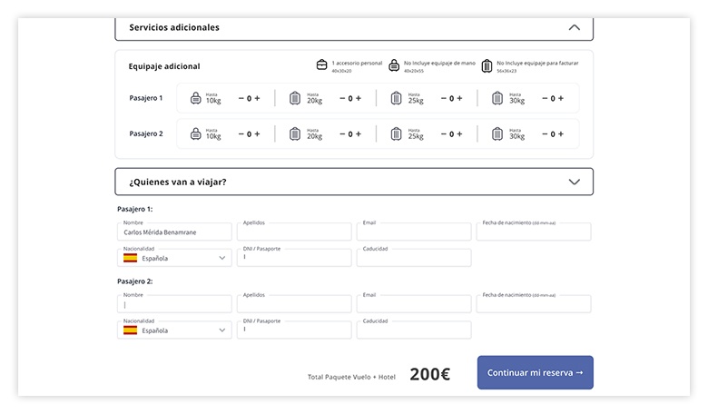
Task: Click the 200€ total price
Action: 430,374
